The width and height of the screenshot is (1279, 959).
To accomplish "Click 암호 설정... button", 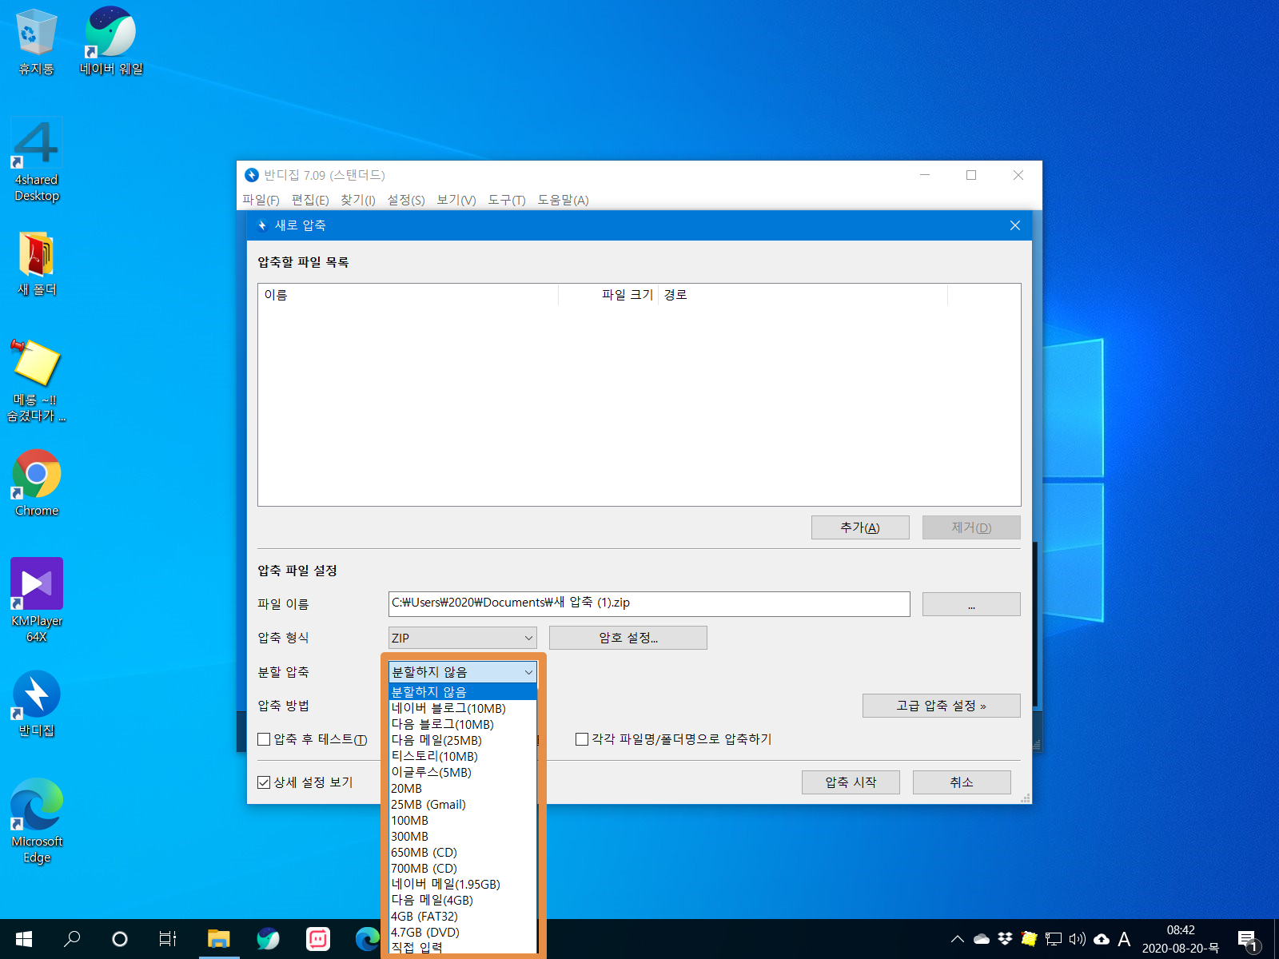I will [x=628, y=638].
